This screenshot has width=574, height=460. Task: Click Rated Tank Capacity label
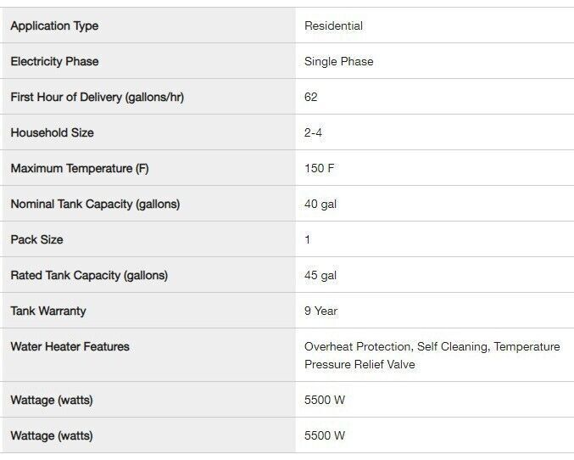click(89, 275)
